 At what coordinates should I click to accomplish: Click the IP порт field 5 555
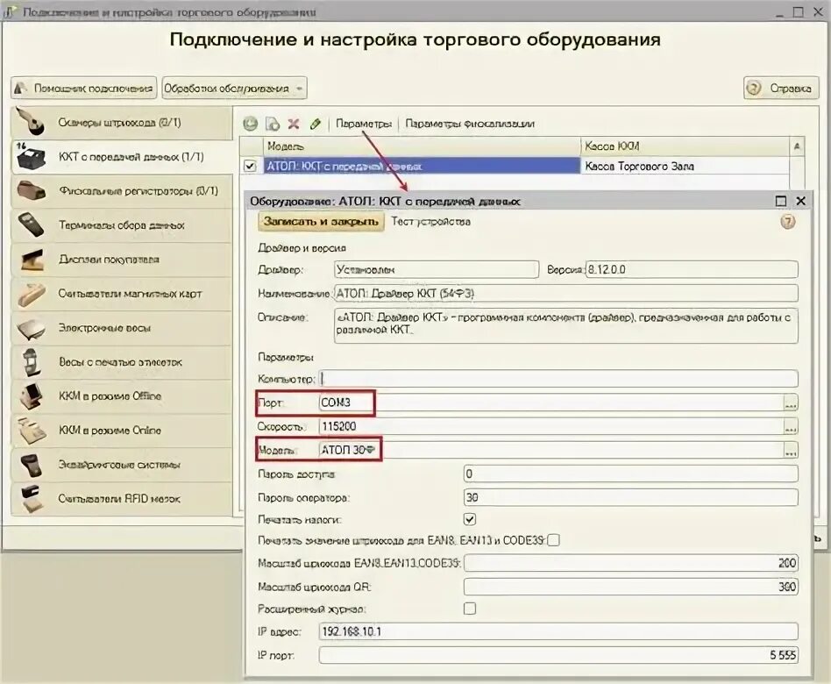(558, 655)
